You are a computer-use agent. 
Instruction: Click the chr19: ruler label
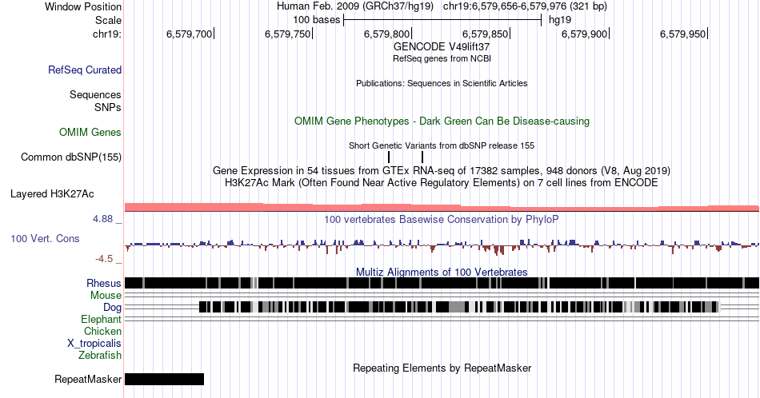coord(107,34)
